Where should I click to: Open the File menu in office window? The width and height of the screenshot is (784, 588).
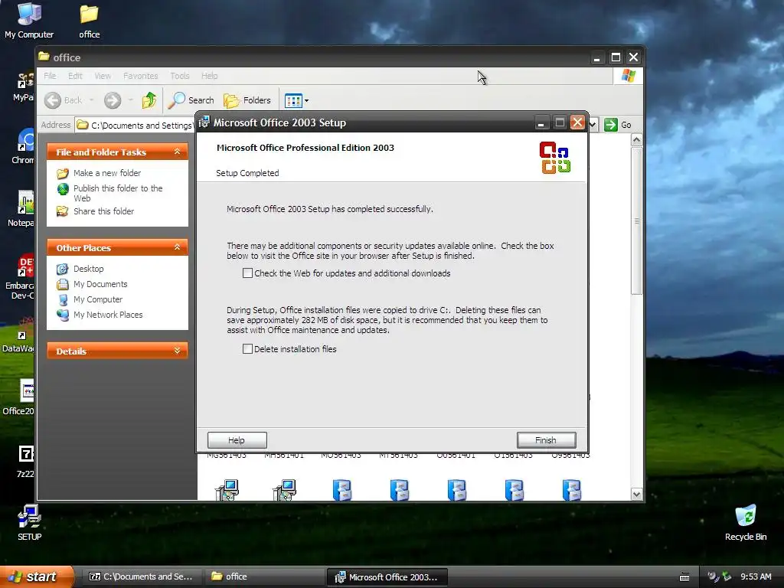pos(50,76)
